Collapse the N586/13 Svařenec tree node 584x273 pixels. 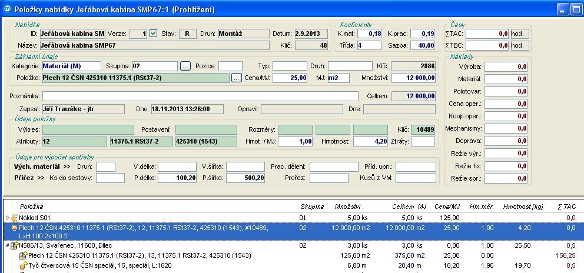tap(7, 245)
